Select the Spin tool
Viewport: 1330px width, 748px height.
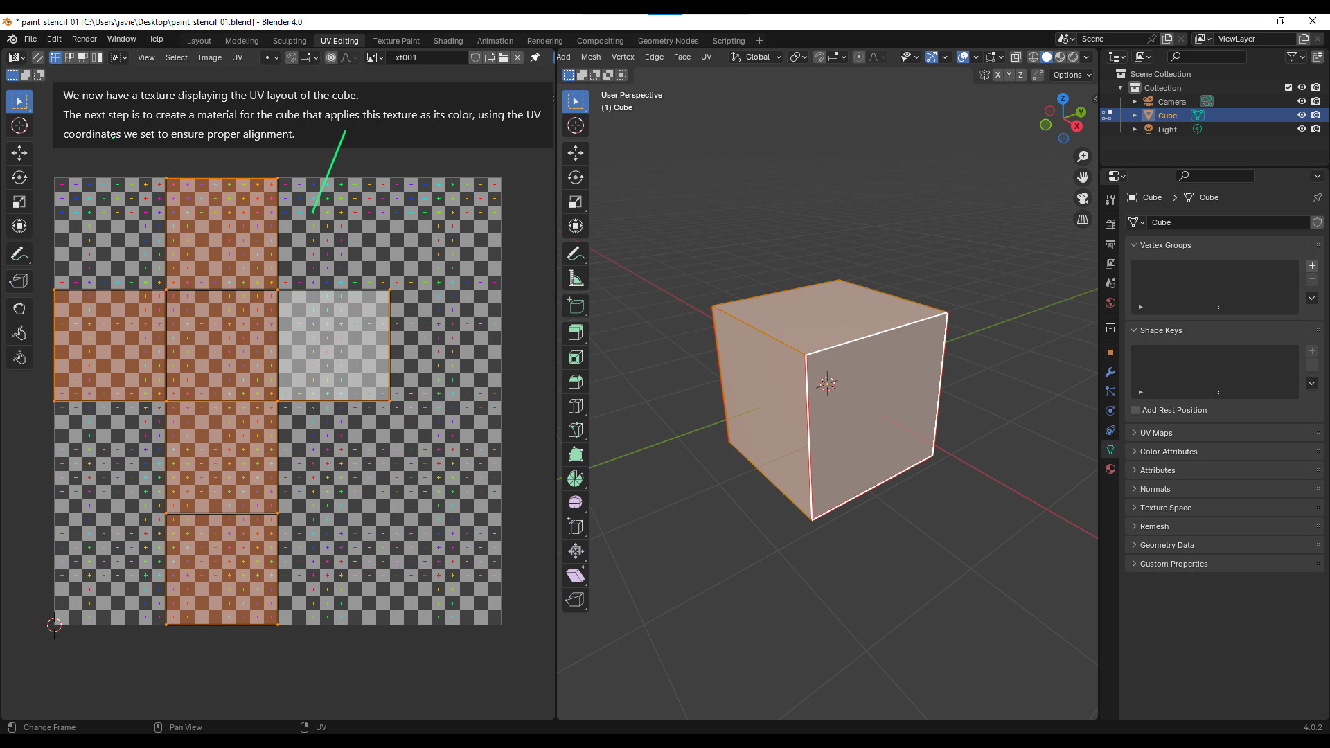(x=576, y=479)
